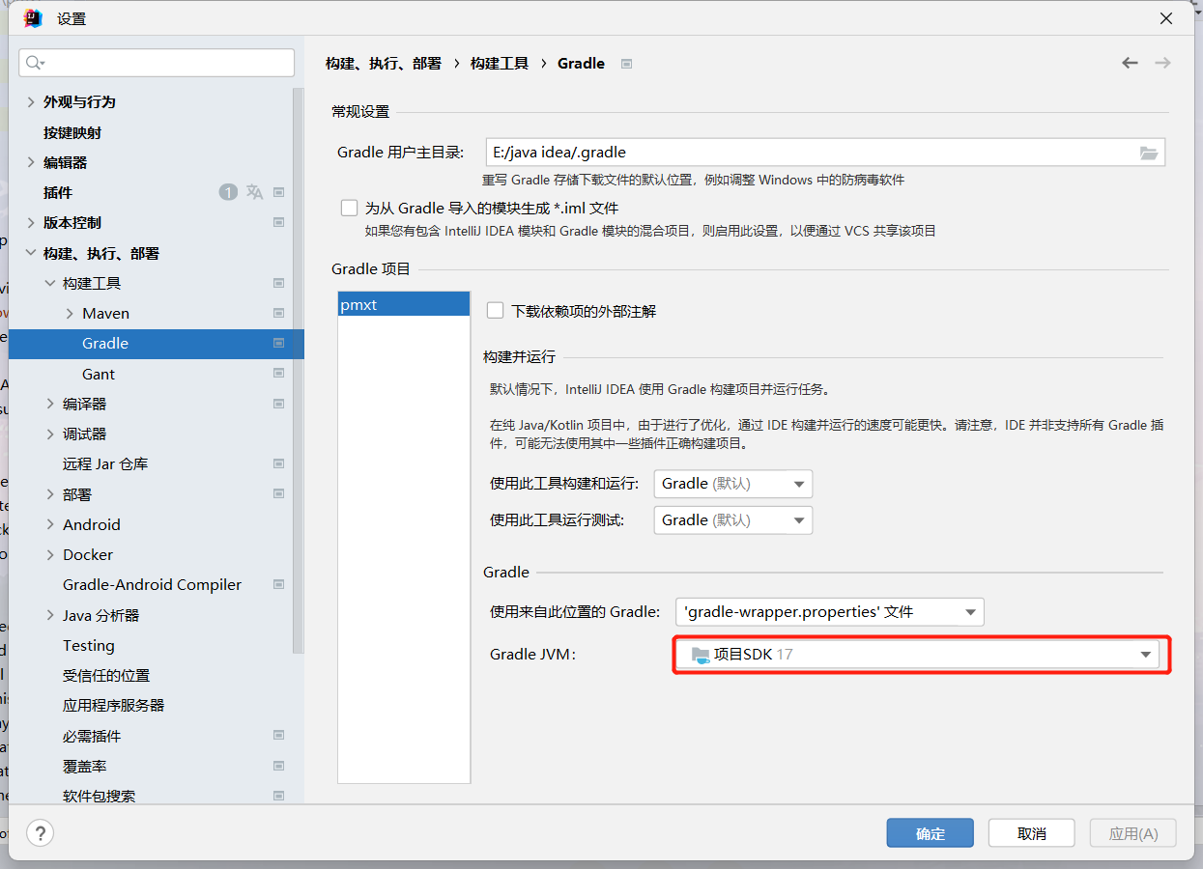Click the project icon on Maven row

[278, 313]
